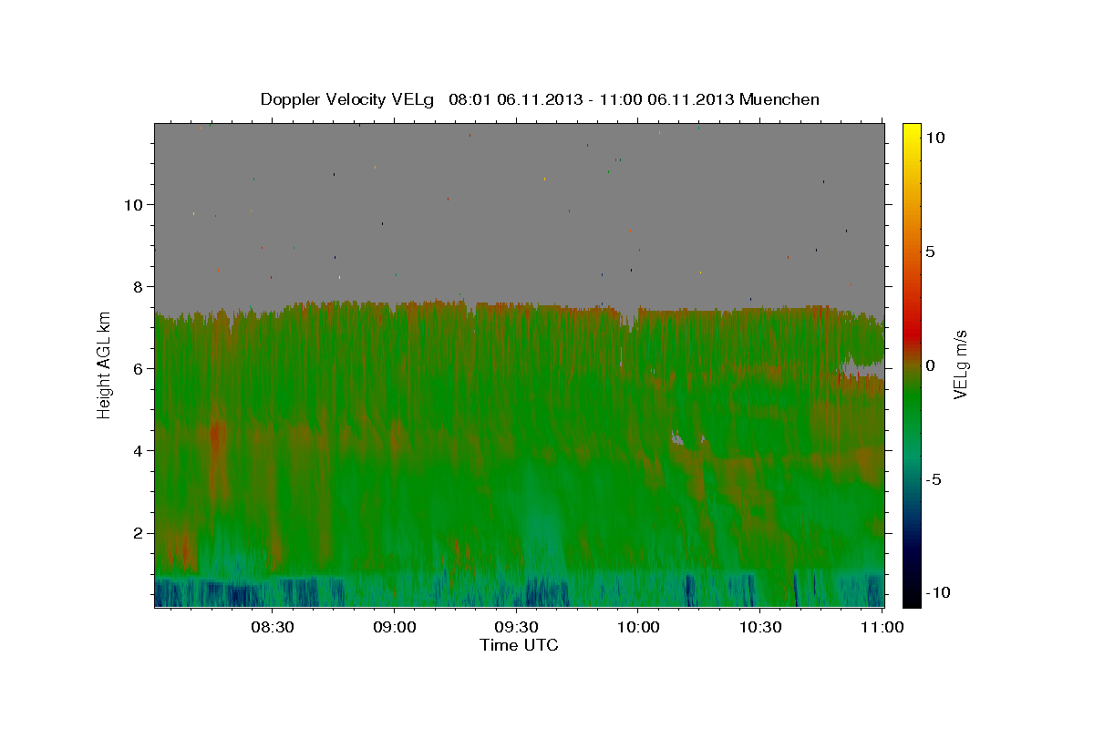The width and height of the screenshot is (1094, 729).
Task: Click the '10:00' time tick label
Action: (638, 627)
